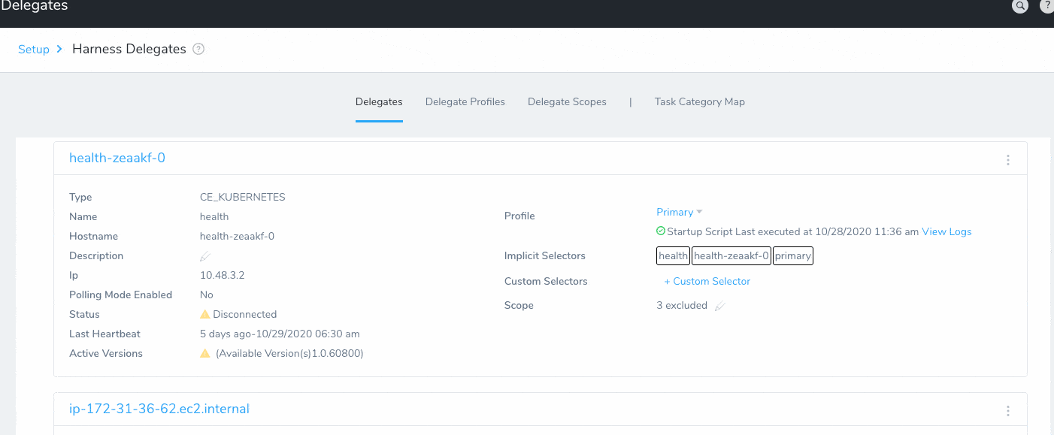Select the IP value 10.48.3.2
Viewport: 1054px width, 435px height.
[222, 275]
